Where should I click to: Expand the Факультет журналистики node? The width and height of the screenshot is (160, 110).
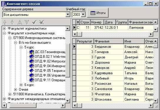coord(4,28)
